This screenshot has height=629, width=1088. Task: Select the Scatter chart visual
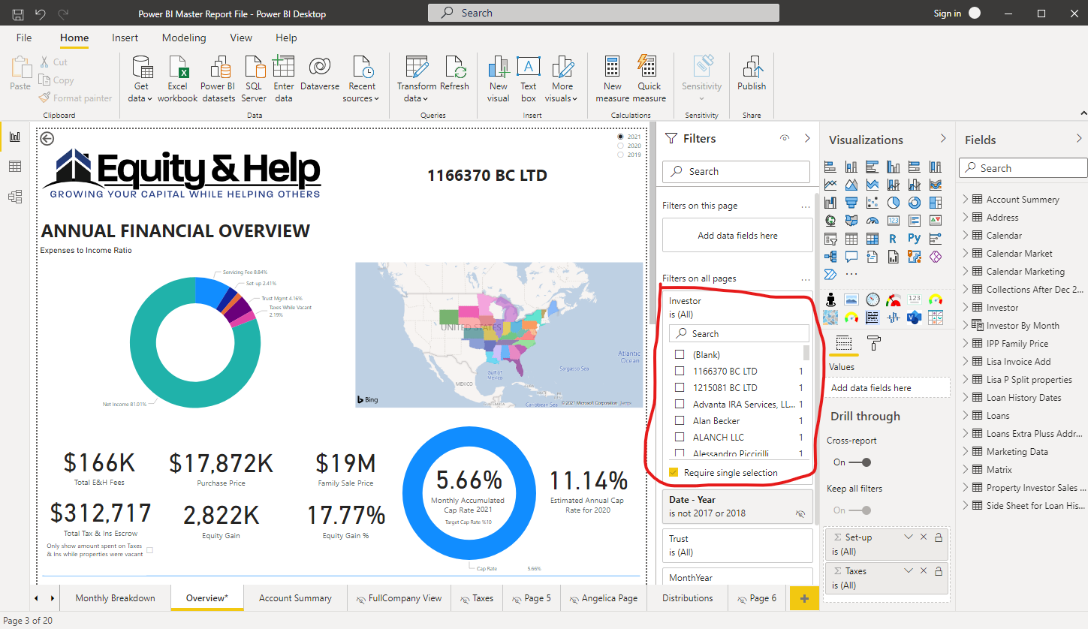tap(873, 203)
